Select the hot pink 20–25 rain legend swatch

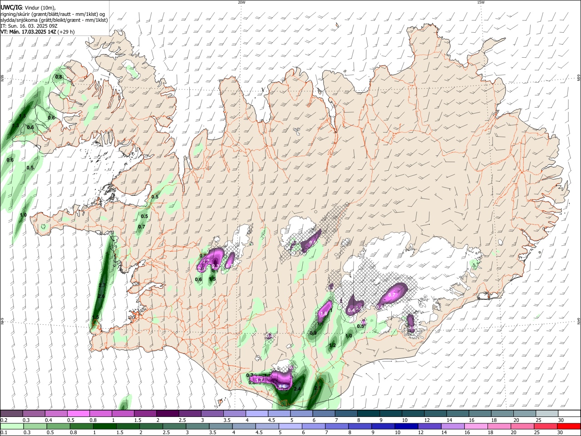point(523,426)
